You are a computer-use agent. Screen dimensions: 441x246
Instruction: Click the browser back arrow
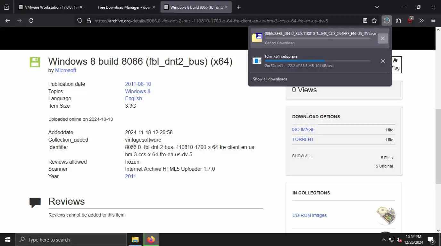(x=8, y=20)
